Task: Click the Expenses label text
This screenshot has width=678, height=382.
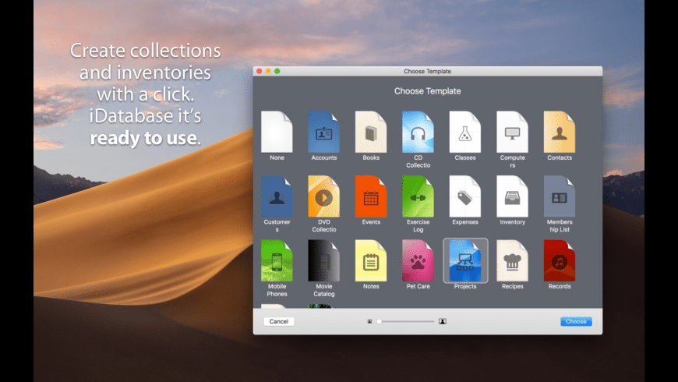Action: tap(465, 222)
